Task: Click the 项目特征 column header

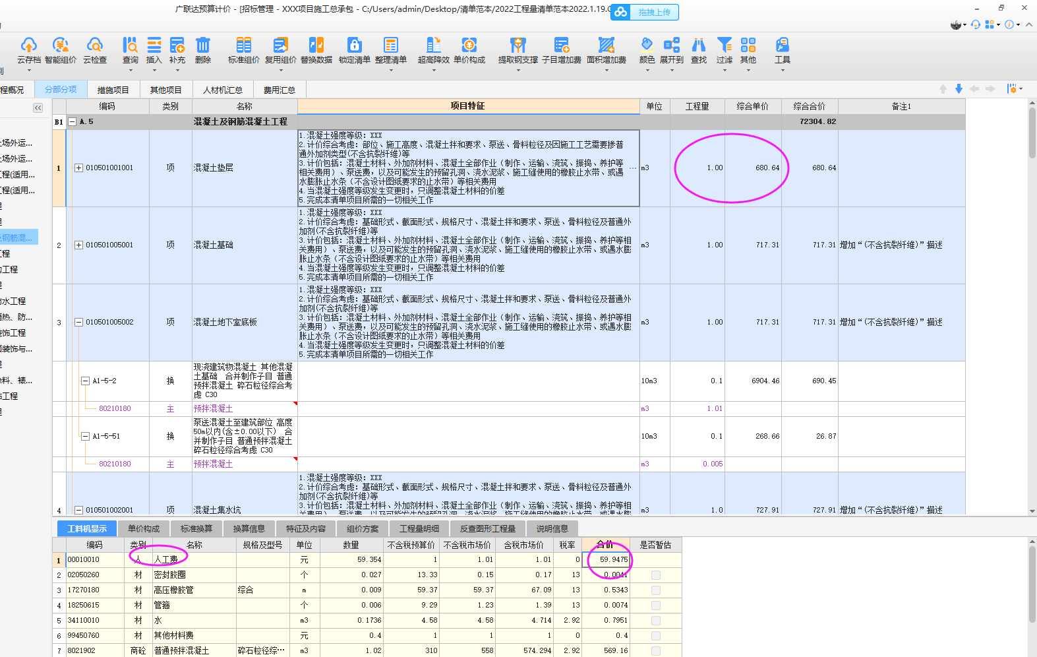Action: tap(468, 106)
